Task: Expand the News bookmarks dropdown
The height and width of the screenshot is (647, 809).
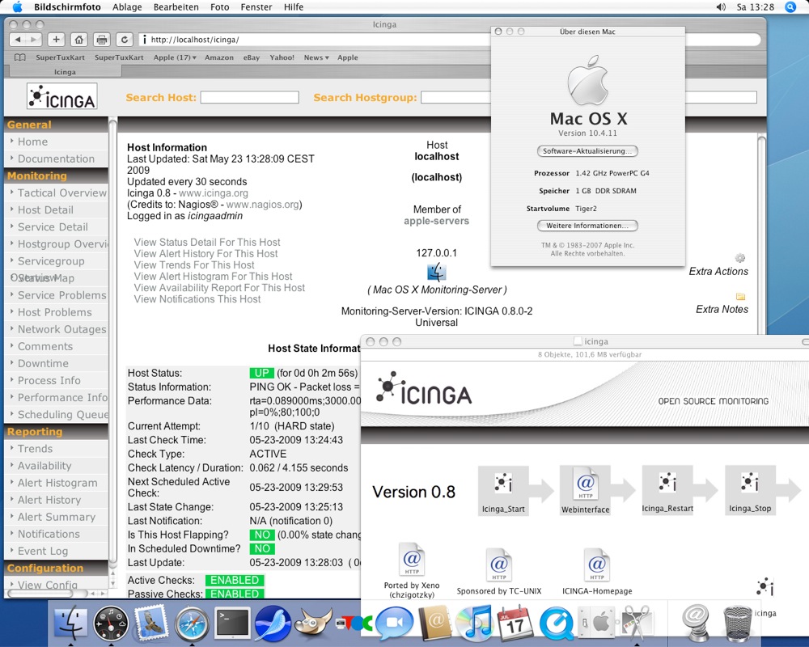Action: click(x=316, y=57)
